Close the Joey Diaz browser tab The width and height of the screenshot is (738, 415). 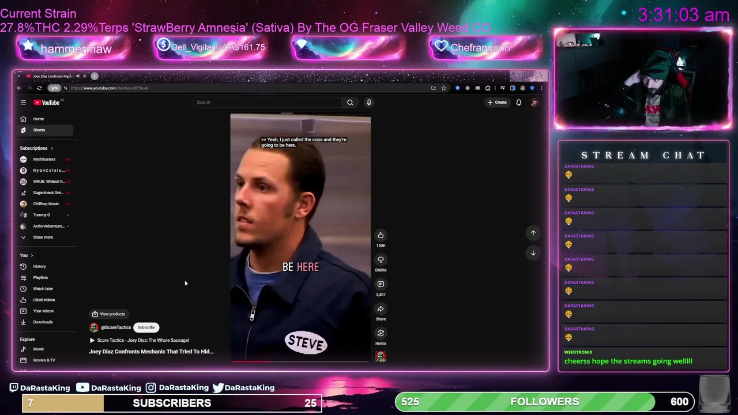pos(84,76)
